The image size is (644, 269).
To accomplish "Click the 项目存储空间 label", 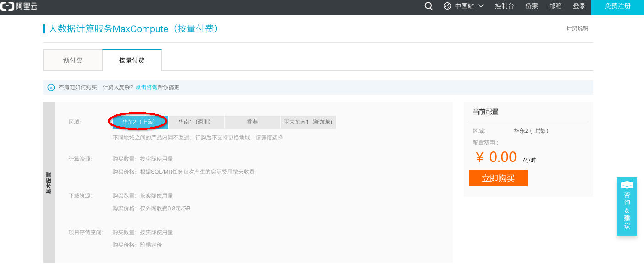I will [x=86, y=232].
